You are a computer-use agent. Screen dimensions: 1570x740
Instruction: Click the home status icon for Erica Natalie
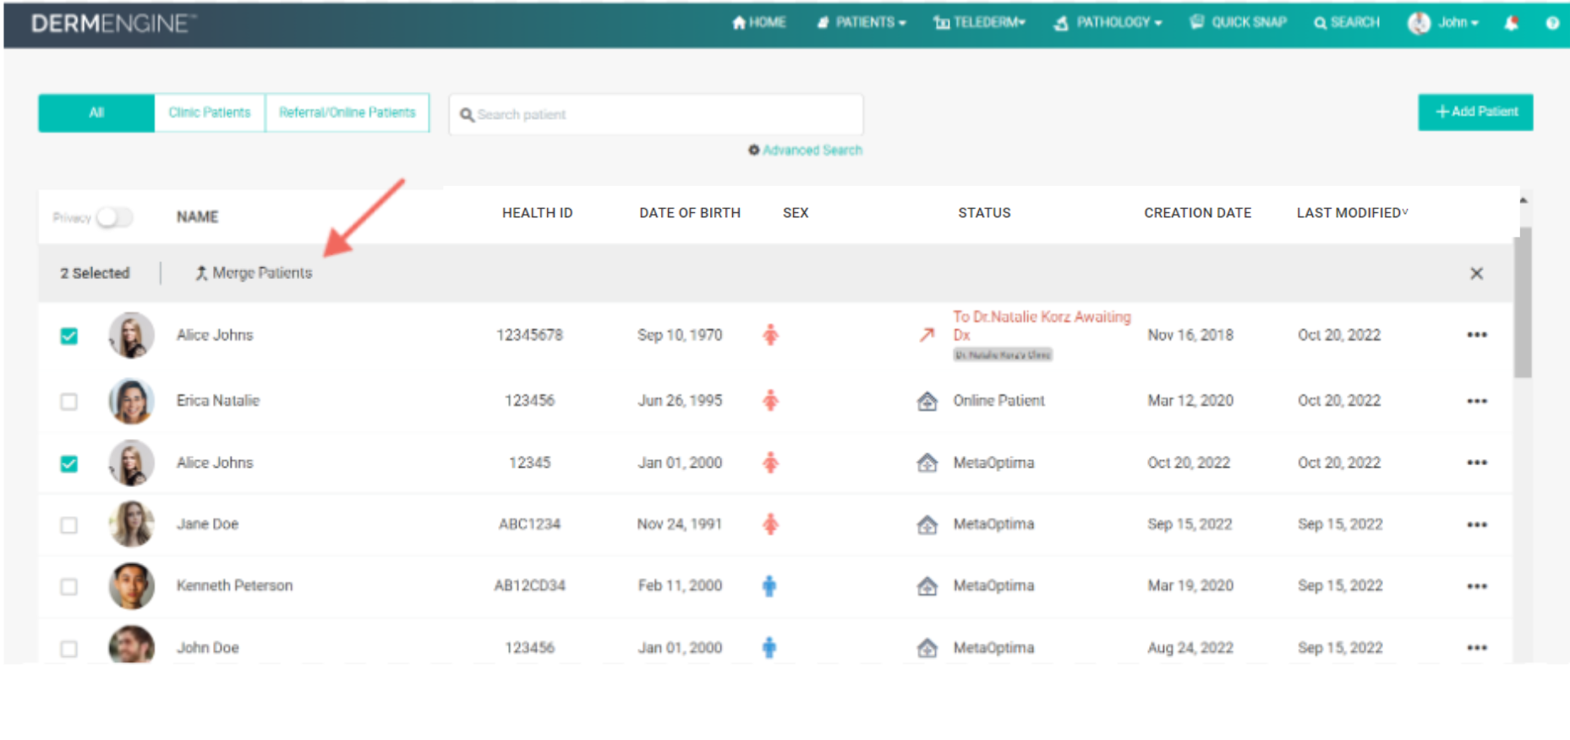[x=927, y=401]
